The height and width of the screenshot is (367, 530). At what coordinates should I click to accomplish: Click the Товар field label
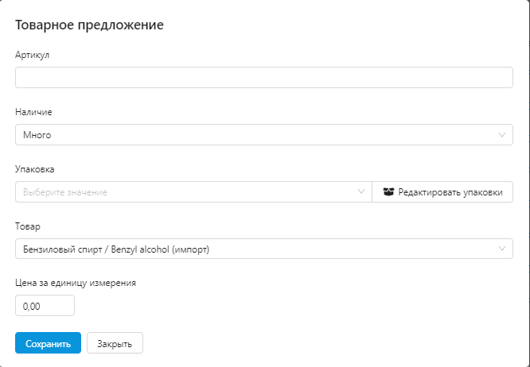(x=28, y=226)
